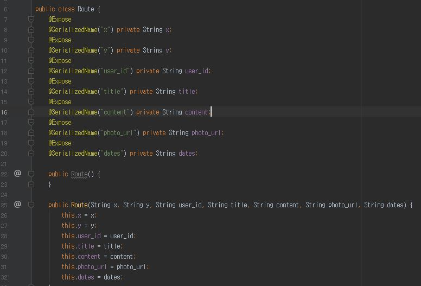The height and width of the screenshot is (286, 421).
Task: Collapse the fold marker on line 7
Action: (x=31, y=19)
